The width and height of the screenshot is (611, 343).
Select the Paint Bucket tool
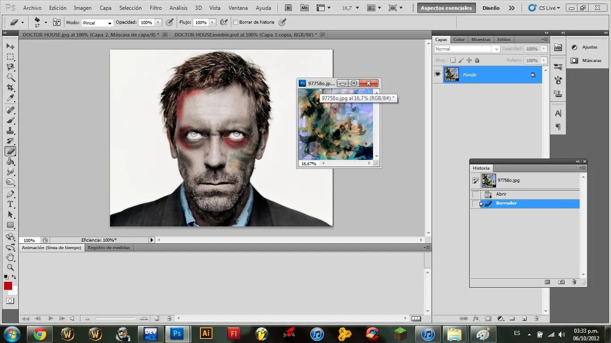point(10,161)
